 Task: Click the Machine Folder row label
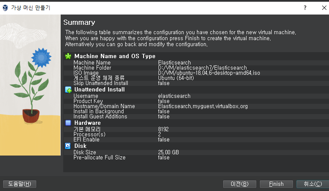pos(92,68)
